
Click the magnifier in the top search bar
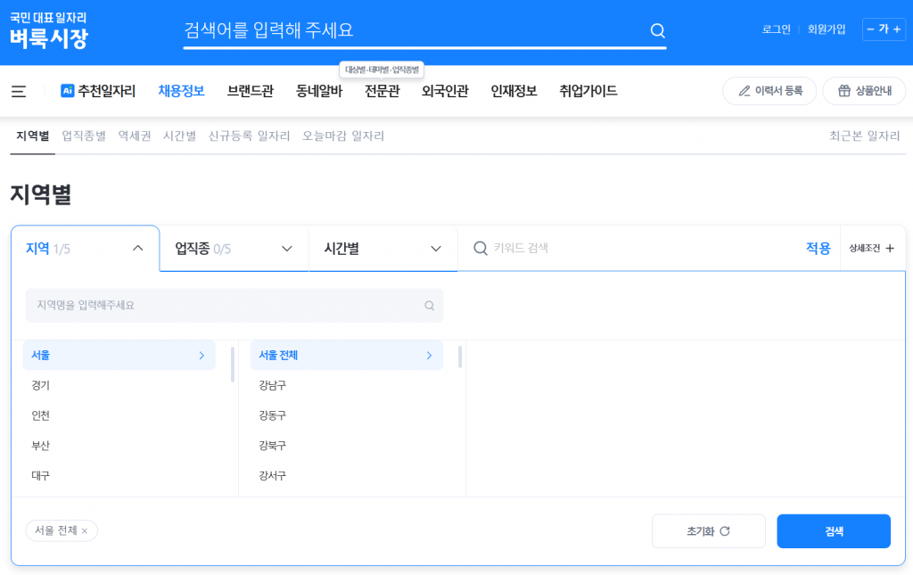tap(657, 30)
